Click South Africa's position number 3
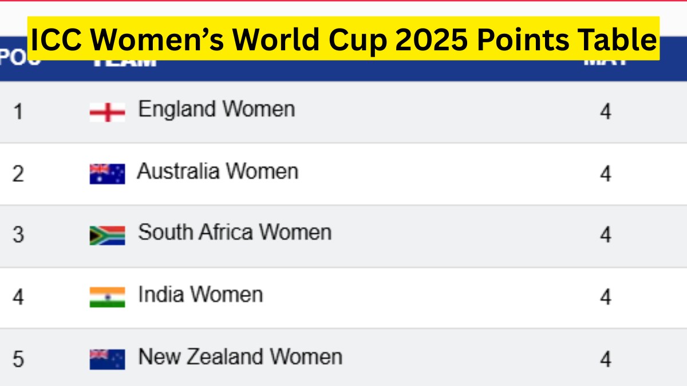 (x=18, y=235)
